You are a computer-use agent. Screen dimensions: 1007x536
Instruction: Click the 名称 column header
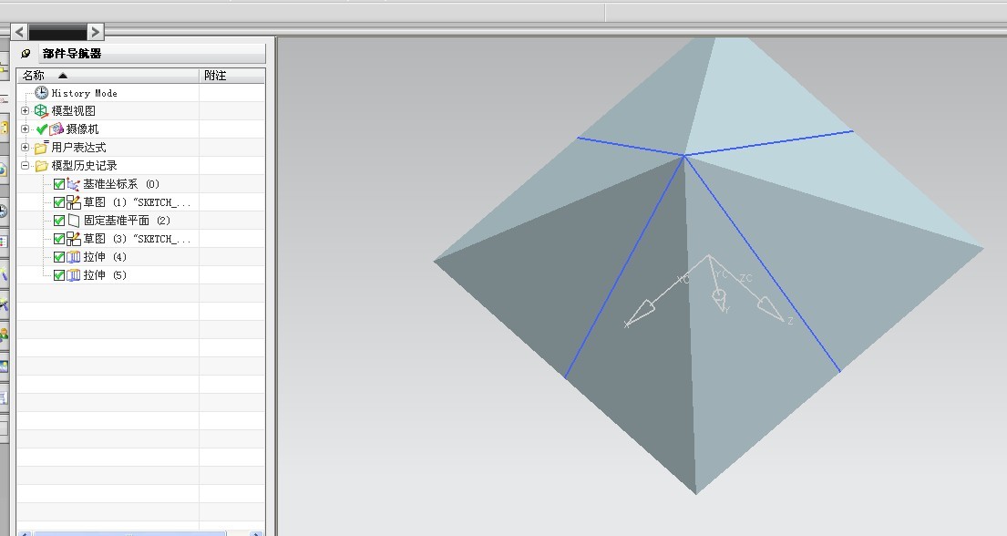point(108,76)
